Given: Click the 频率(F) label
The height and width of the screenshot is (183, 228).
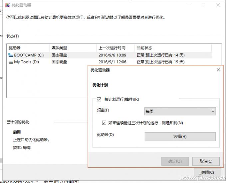Looking at the screenshot, I should tap(103, 110).
